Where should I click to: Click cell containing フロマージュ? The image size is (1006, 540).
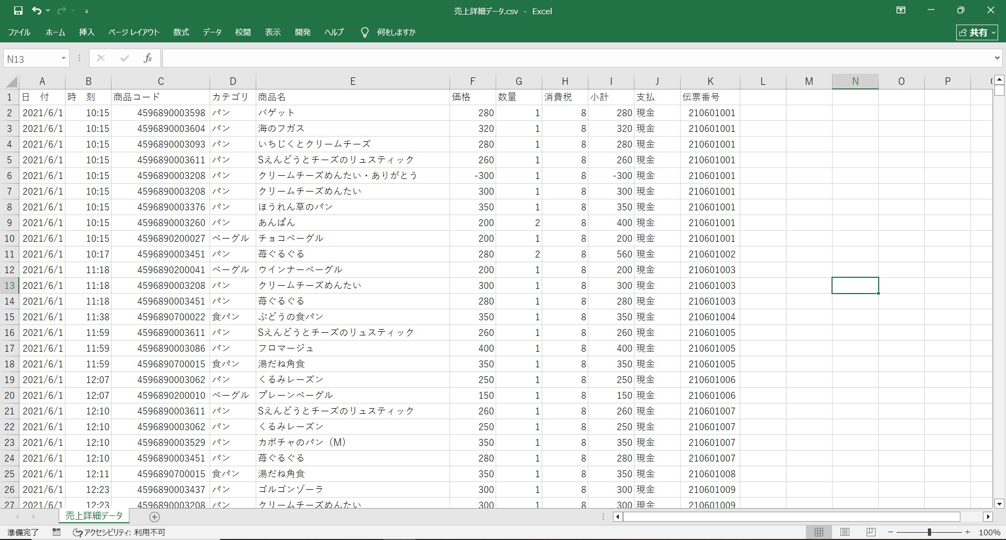click(x=353, y=348)
